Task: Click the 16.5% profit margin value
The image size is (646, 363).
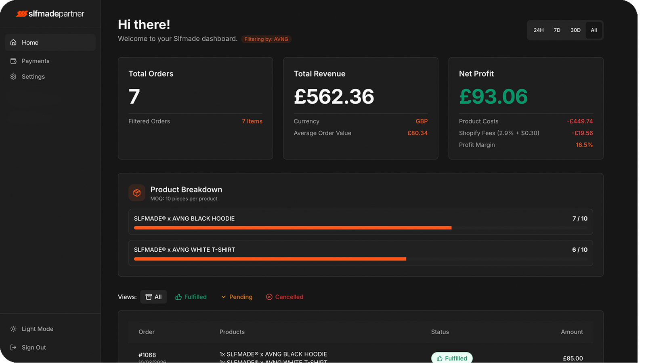Action: click(584, 145)
